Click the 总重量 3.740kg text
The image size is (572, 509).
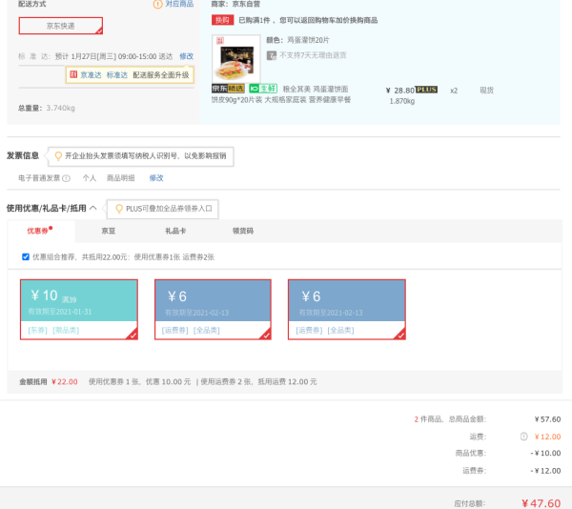coord(47,108)
